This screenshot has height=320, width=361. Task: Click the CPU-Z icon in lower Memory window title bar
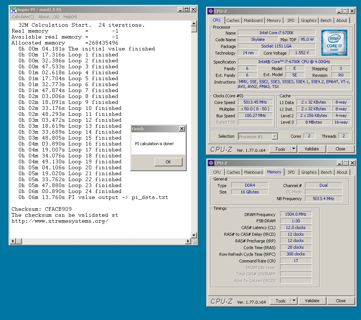click(211, 163)
